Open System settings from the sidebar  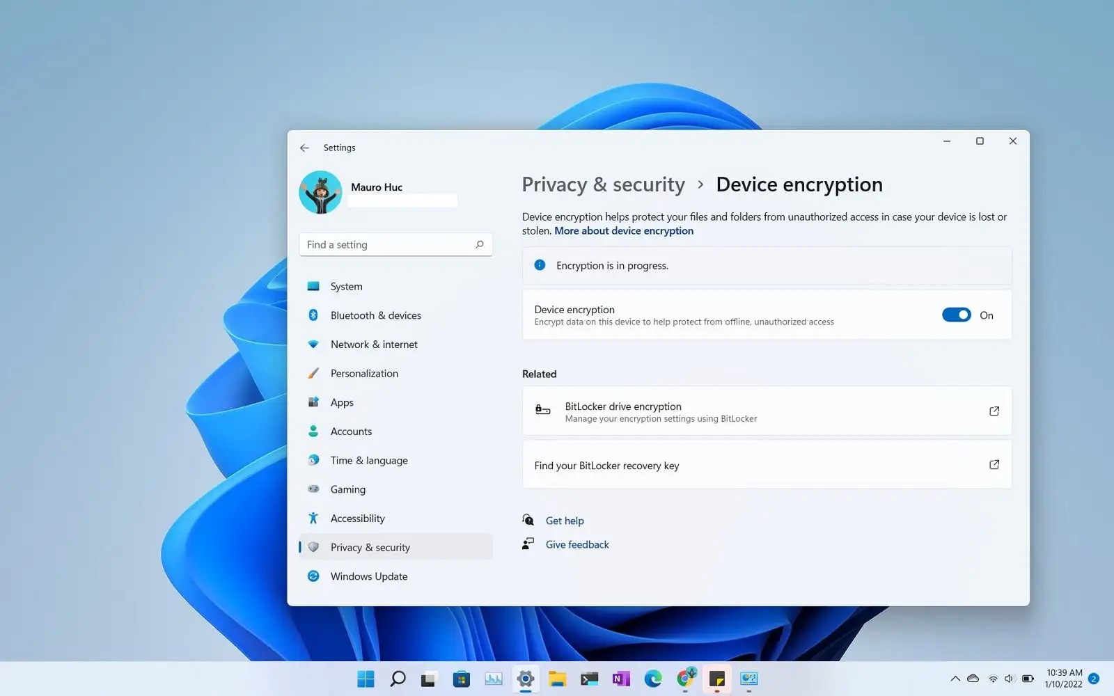[345, 286]
